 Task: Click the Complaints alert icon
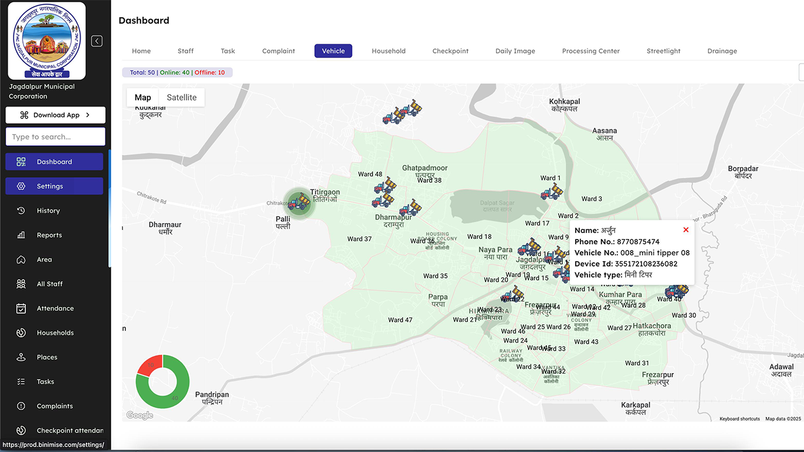pyautogui.click(x=21, y=406)
